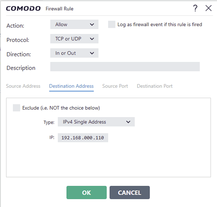
Task: Open the Direction dropdown (In or Out)
Action: tap(74, 53)
